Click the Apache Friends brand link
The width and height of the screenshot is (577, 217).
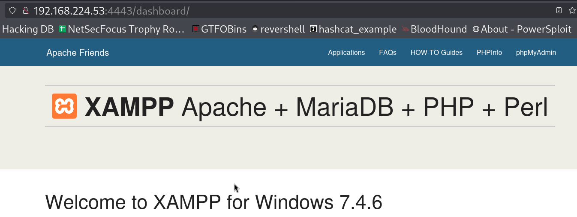point(78,53)
